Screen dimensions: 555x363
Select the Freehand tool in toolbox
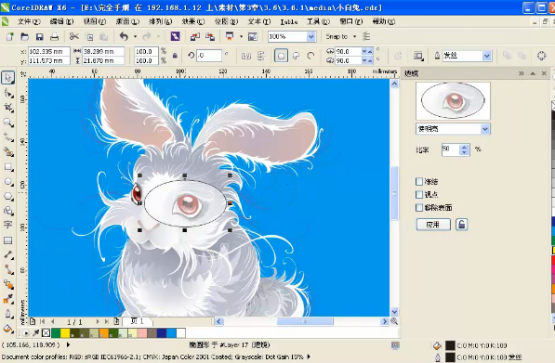tap(8, 137)
